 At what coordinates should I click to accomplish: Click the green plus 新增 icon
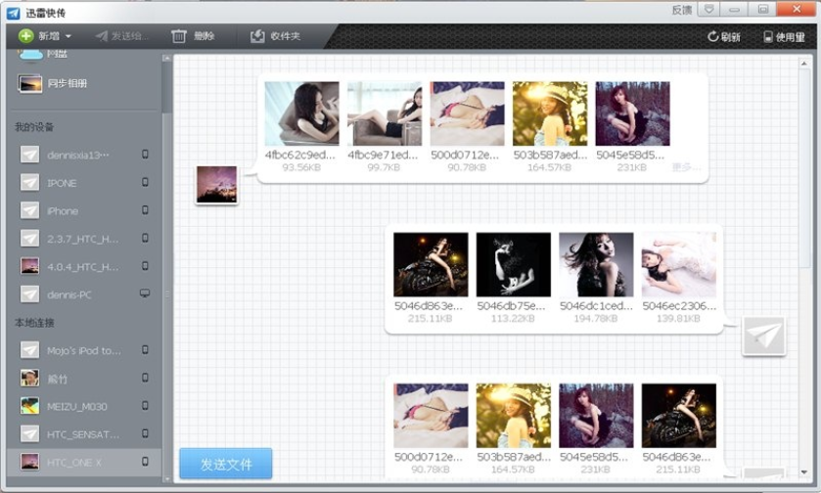tap(26, 36)
